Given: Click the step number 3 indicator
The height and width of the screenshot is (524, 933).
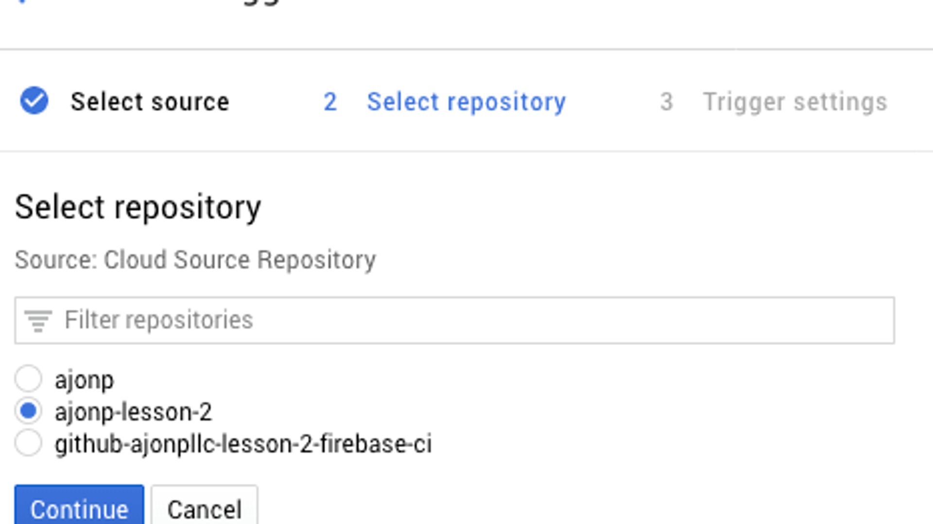Looking at the screenshot, I should coord(666,102).
